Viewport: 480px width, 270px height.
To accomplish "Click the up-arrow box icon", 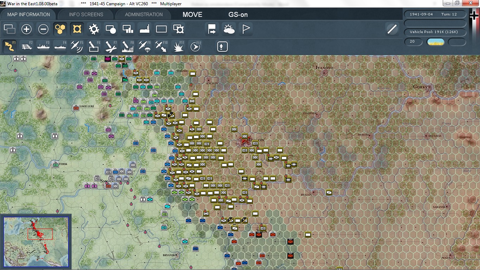I will click(x=222, y=46).
